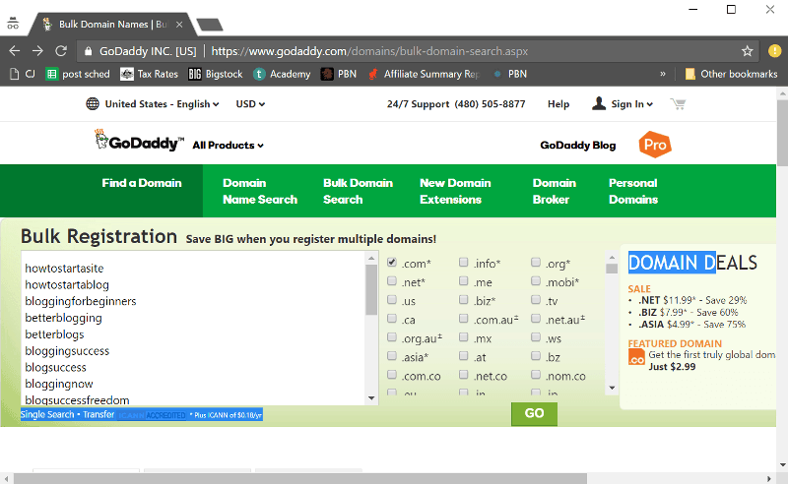788x484 pixels.
Task: Click the GoDaddy Pro orange hexagon icon
Action: coord(655,146)
